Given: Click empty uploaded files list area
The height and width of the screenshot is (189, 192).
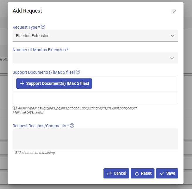Looking at the screenshot, I should pyautogui.click(x=95, y=98).
